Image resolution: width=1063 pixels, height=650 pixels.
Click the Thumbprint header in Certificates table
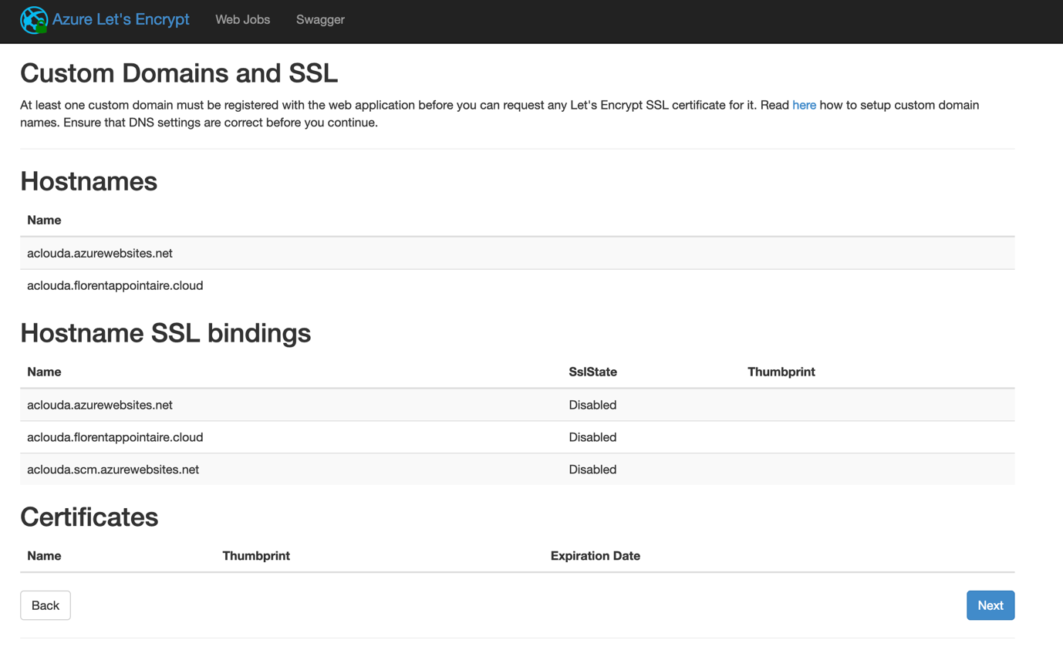(256, 556)
